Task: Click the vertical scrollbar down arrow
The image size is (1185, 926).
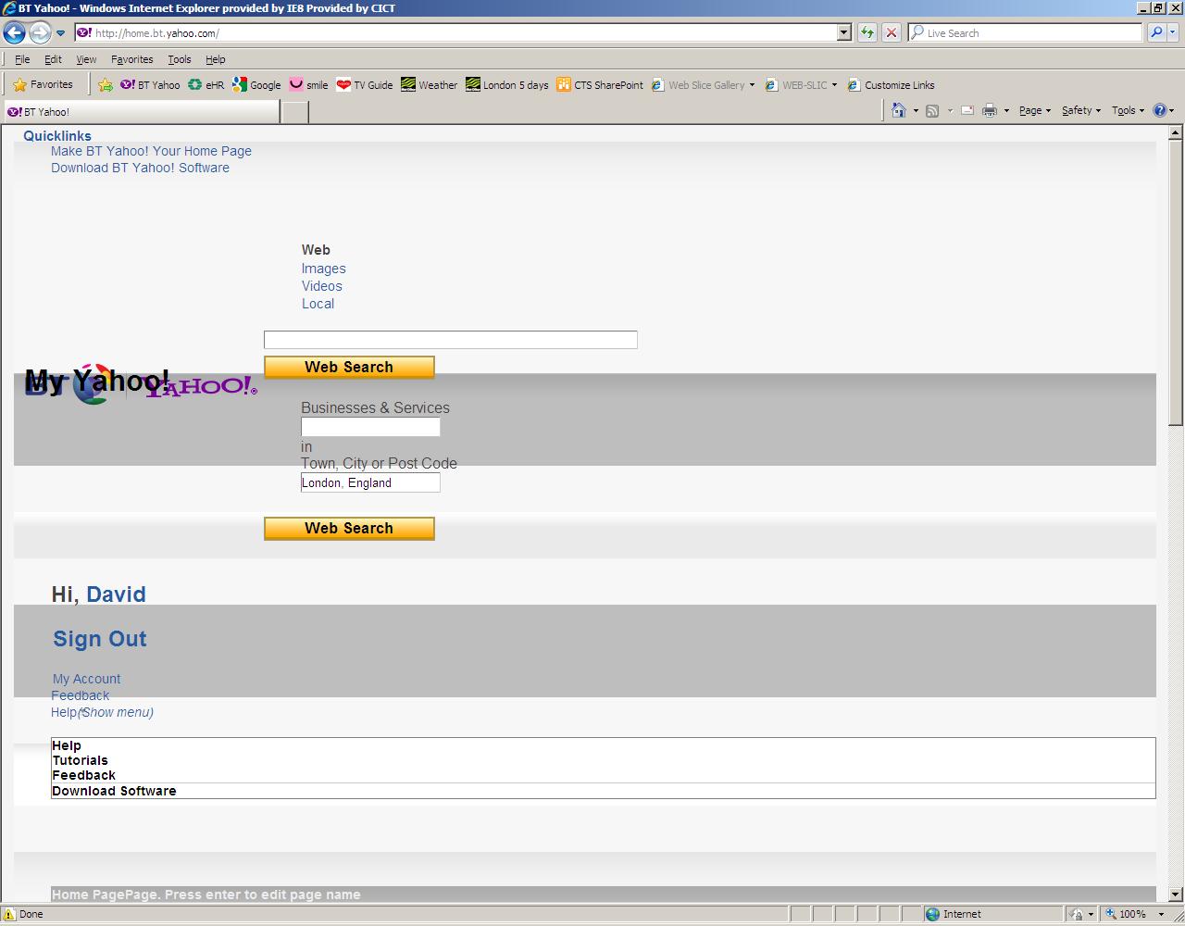Action: click(1176, 895)
